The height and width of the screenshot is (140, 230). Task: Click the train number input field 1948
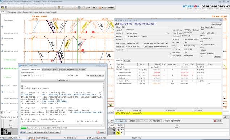click(x=80, y=75)
